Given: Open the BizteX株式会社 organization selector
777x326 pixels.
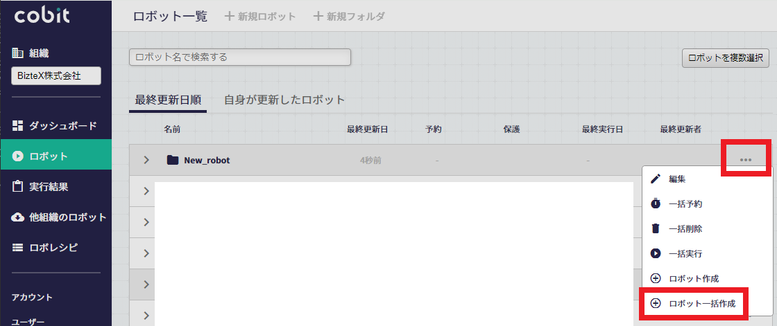Looking at the screenshot, I should click(56, 76).
